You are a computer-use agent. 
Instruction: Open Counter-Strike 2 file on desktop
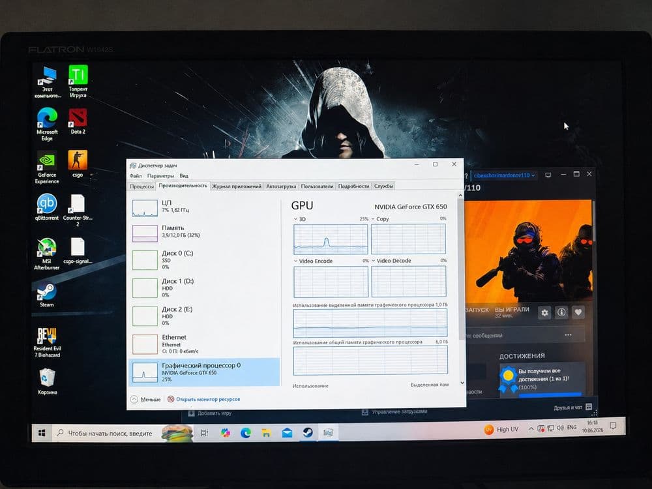tap(78, 211)
